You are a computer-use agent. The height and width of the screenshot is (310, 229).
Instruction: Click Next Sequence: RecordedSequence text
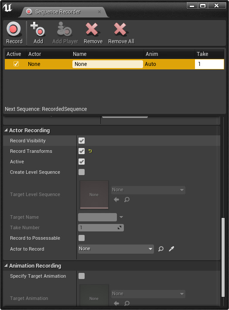(46, 109)
